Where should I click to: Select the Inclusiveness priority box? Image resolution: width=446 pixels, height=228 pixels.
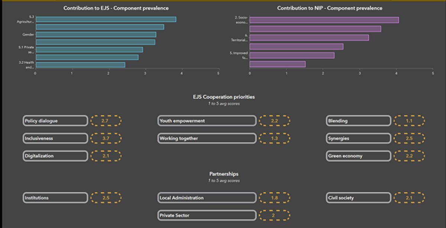coord(55,138)
